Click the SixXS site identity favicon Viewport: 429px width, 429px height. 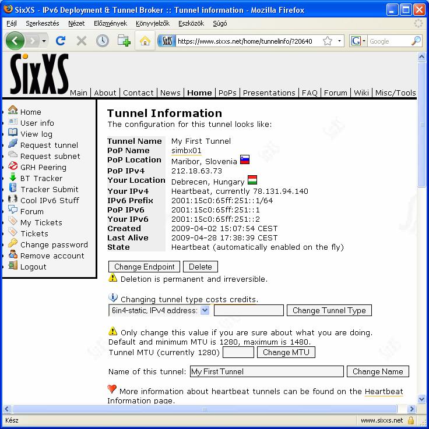(x=167, y=41)
